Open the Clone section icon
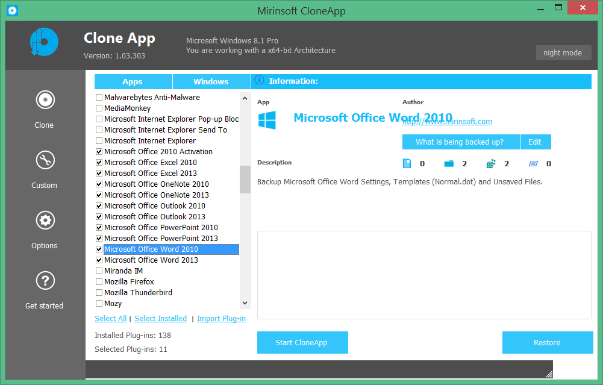This screenshot has width=603, height=385. click(x=45, y=100)
